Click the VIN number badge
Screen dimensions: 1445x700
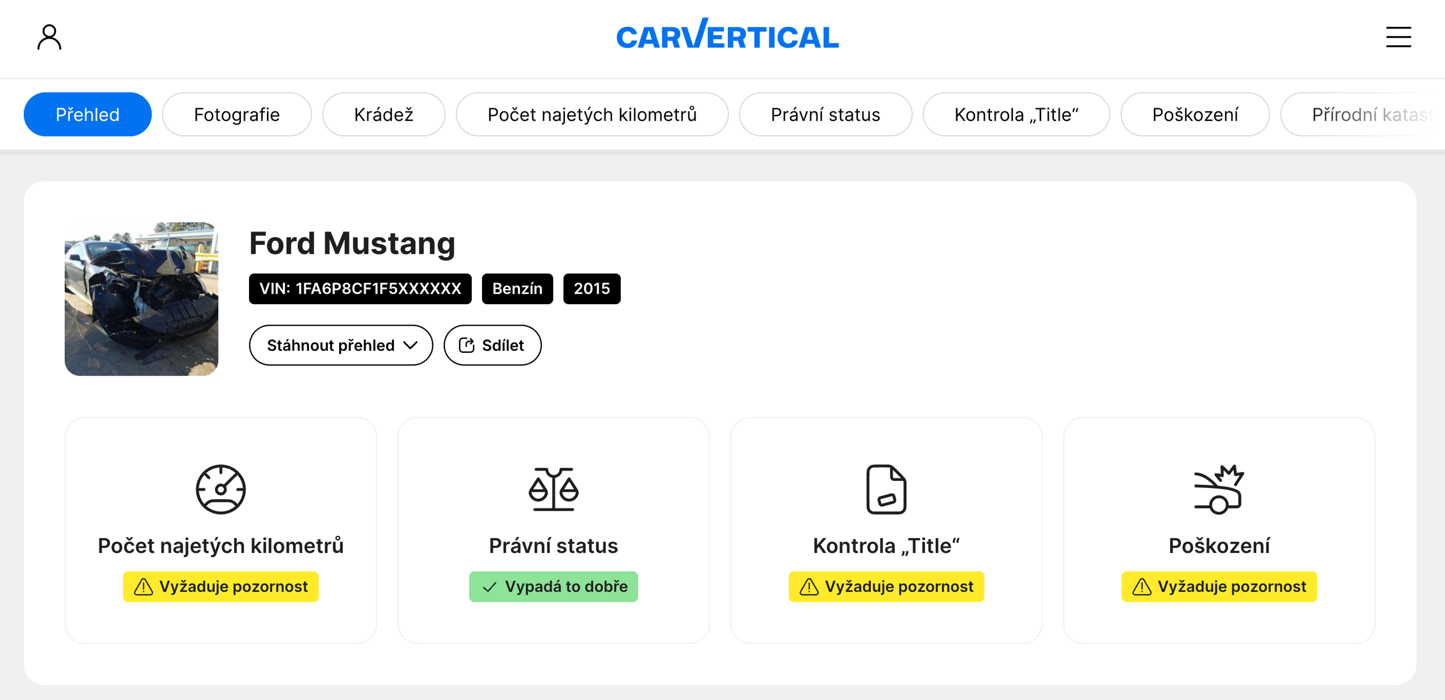pyautogui.click(x=360, y=289)
